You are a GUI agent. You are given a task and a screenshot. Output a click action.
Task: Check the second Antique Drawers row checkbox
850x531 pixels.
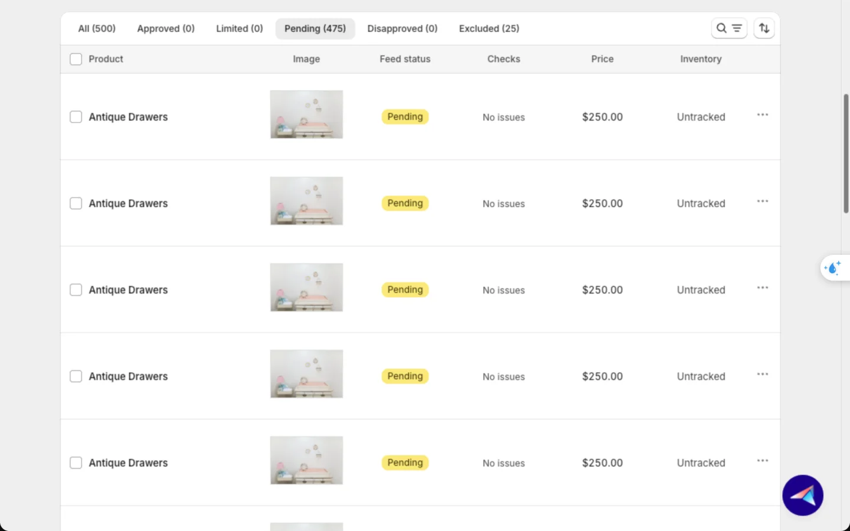pos(76,204)
